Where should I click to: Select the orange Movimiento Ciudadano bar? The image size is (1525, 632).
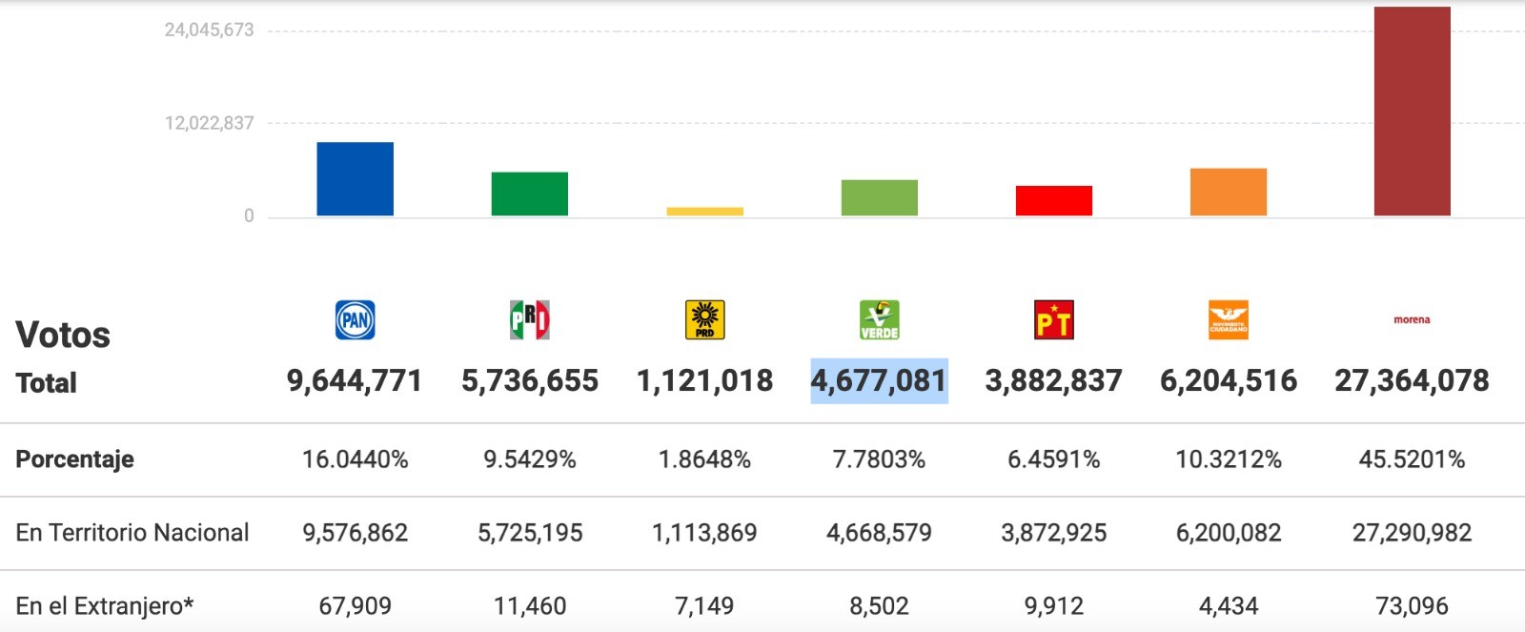pyautogui.click(x=1229, y=193)
